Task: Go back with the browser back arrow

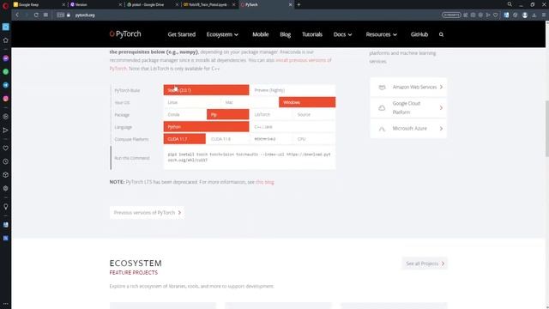Action: (x=17, y=15)
